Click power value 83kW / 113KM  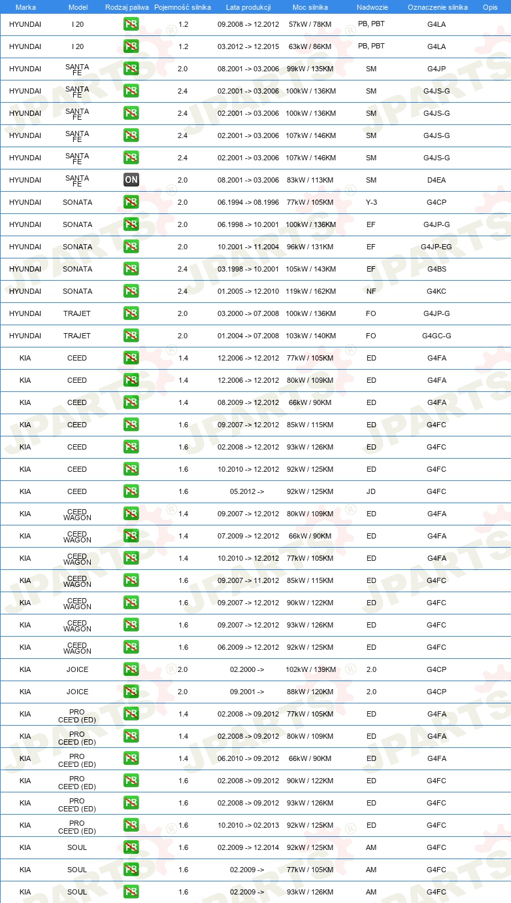tap(311, 180)
